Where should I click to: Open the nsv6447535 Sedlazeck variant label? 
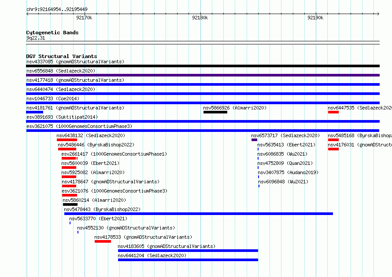point(360,108)
